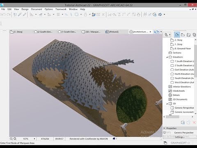Screen dimensions: 197x148
Task: Click the New Viewpoint icon below Navigator
Action: (183, 123)
